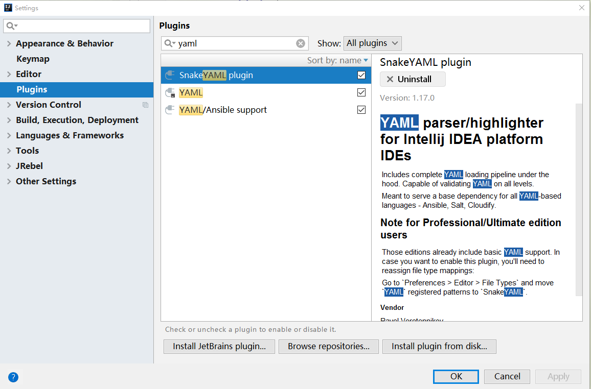Viewport: 591px width, 389px height.
Task: Open Appearance & Behavior settings
Action: coord(64,43)
